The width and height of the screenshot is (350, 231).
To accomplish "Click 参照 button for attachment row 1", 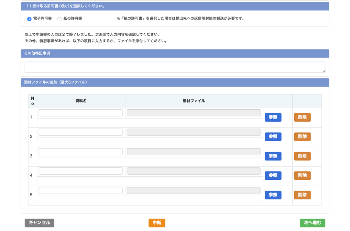I will pos(273,117).
